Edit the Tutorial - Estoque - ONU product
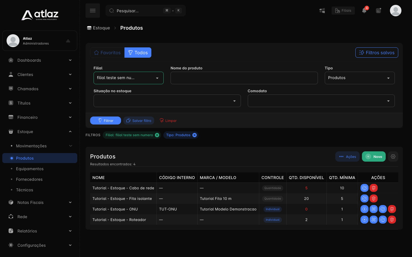 pos(383,209)
